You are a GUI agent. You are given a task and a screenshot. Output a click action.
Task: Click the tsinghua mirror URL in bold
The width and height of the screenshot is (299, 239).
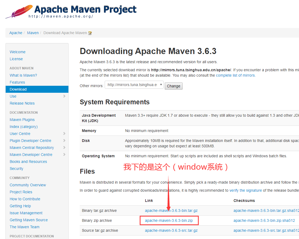tap(191, 70)
